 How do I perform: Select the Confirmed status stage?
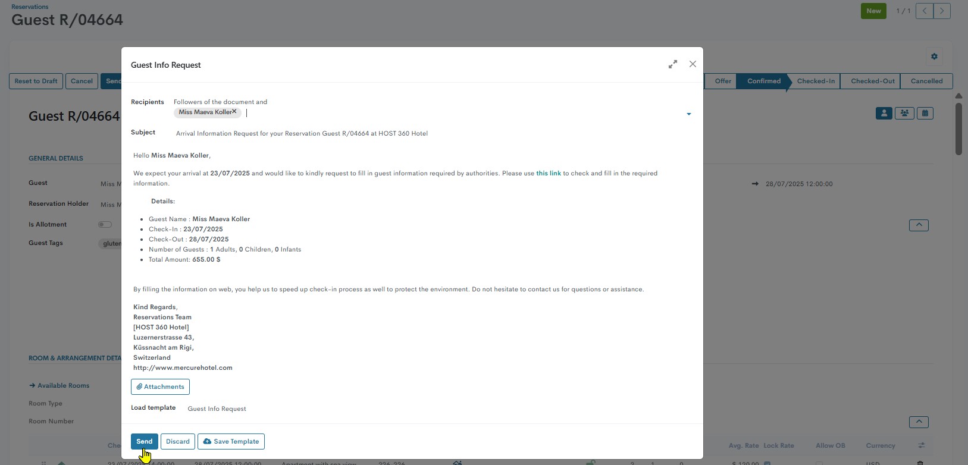(x=763, y=81)
